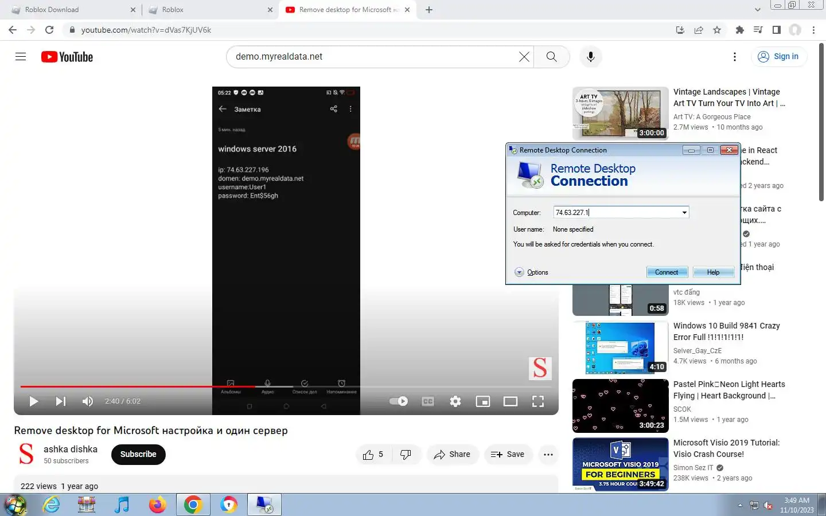Switch to theater mode

click(511, 401)
